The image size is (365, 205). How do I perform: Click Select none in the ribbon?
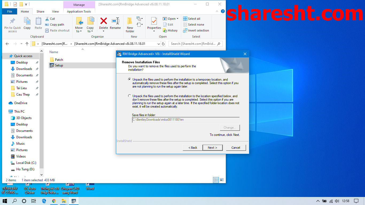[194, 25]
